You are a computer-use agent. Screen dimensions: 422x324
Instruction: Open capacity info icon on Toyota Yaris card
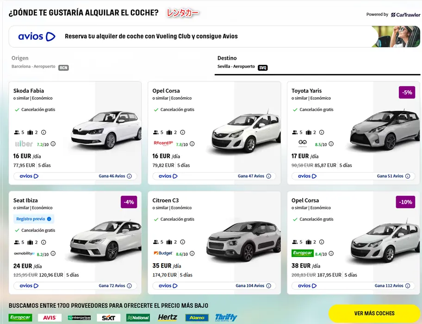(322, 132)
